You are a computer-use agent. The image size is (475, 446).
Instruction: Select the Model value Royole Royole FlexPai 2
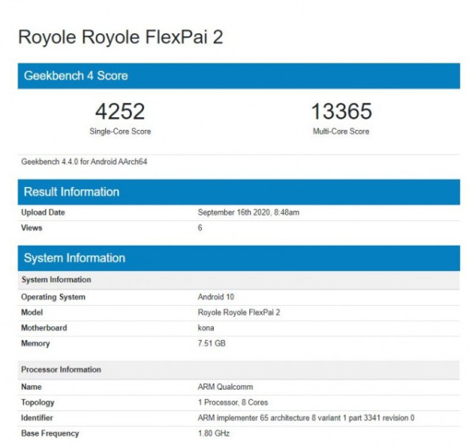coord(239,312)
